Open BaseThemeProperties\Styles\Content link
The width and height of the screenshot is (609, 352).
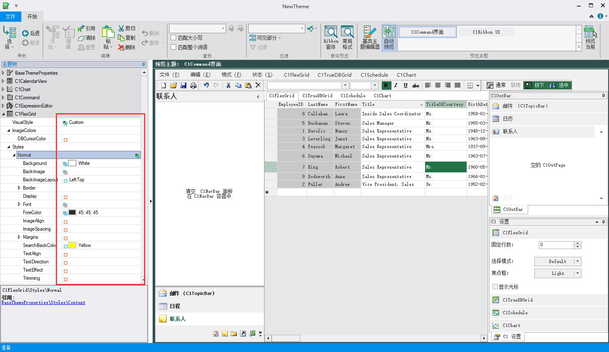[x=43, y=303]
